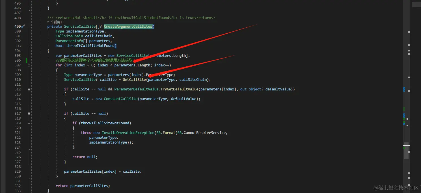Screen dimensions: 421x193
Task: Collapse the if block fold at line 512
Action: point(29,89)
